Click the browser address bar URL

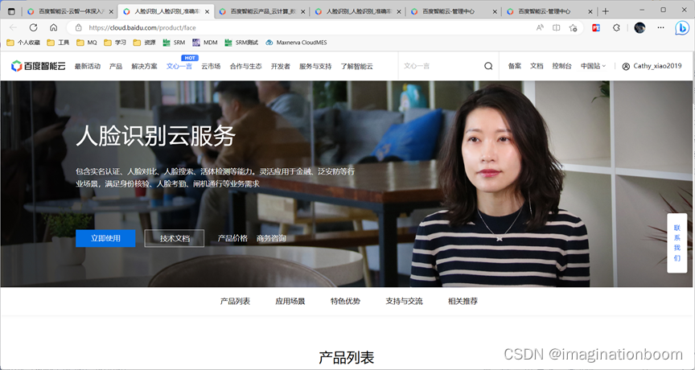point(142,27)
